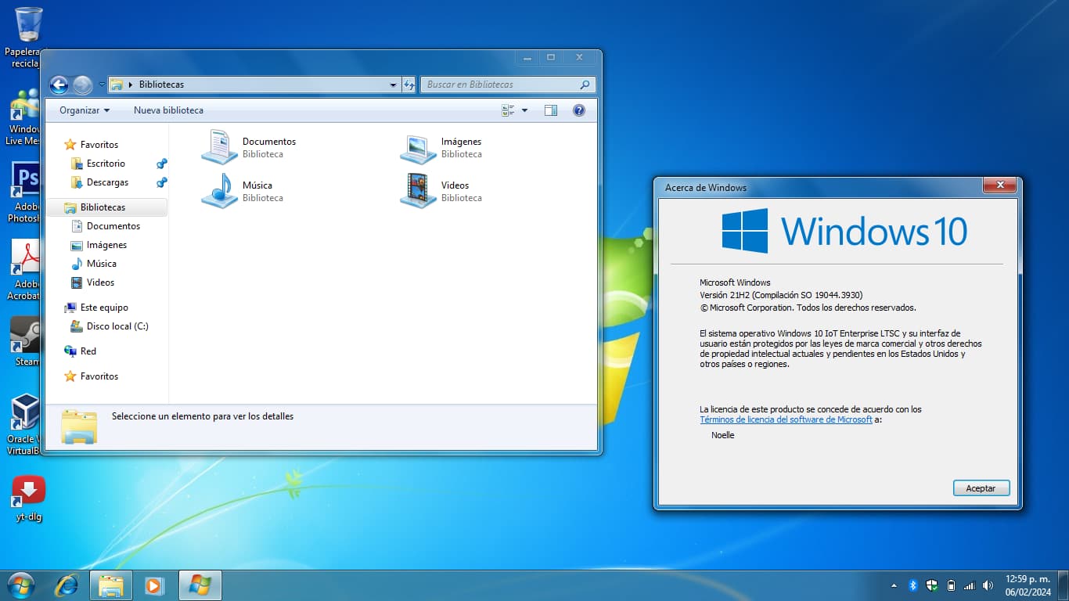Select Red in navigation pane
Screen dimensions: 1069x601
click(x=88, y=351)
